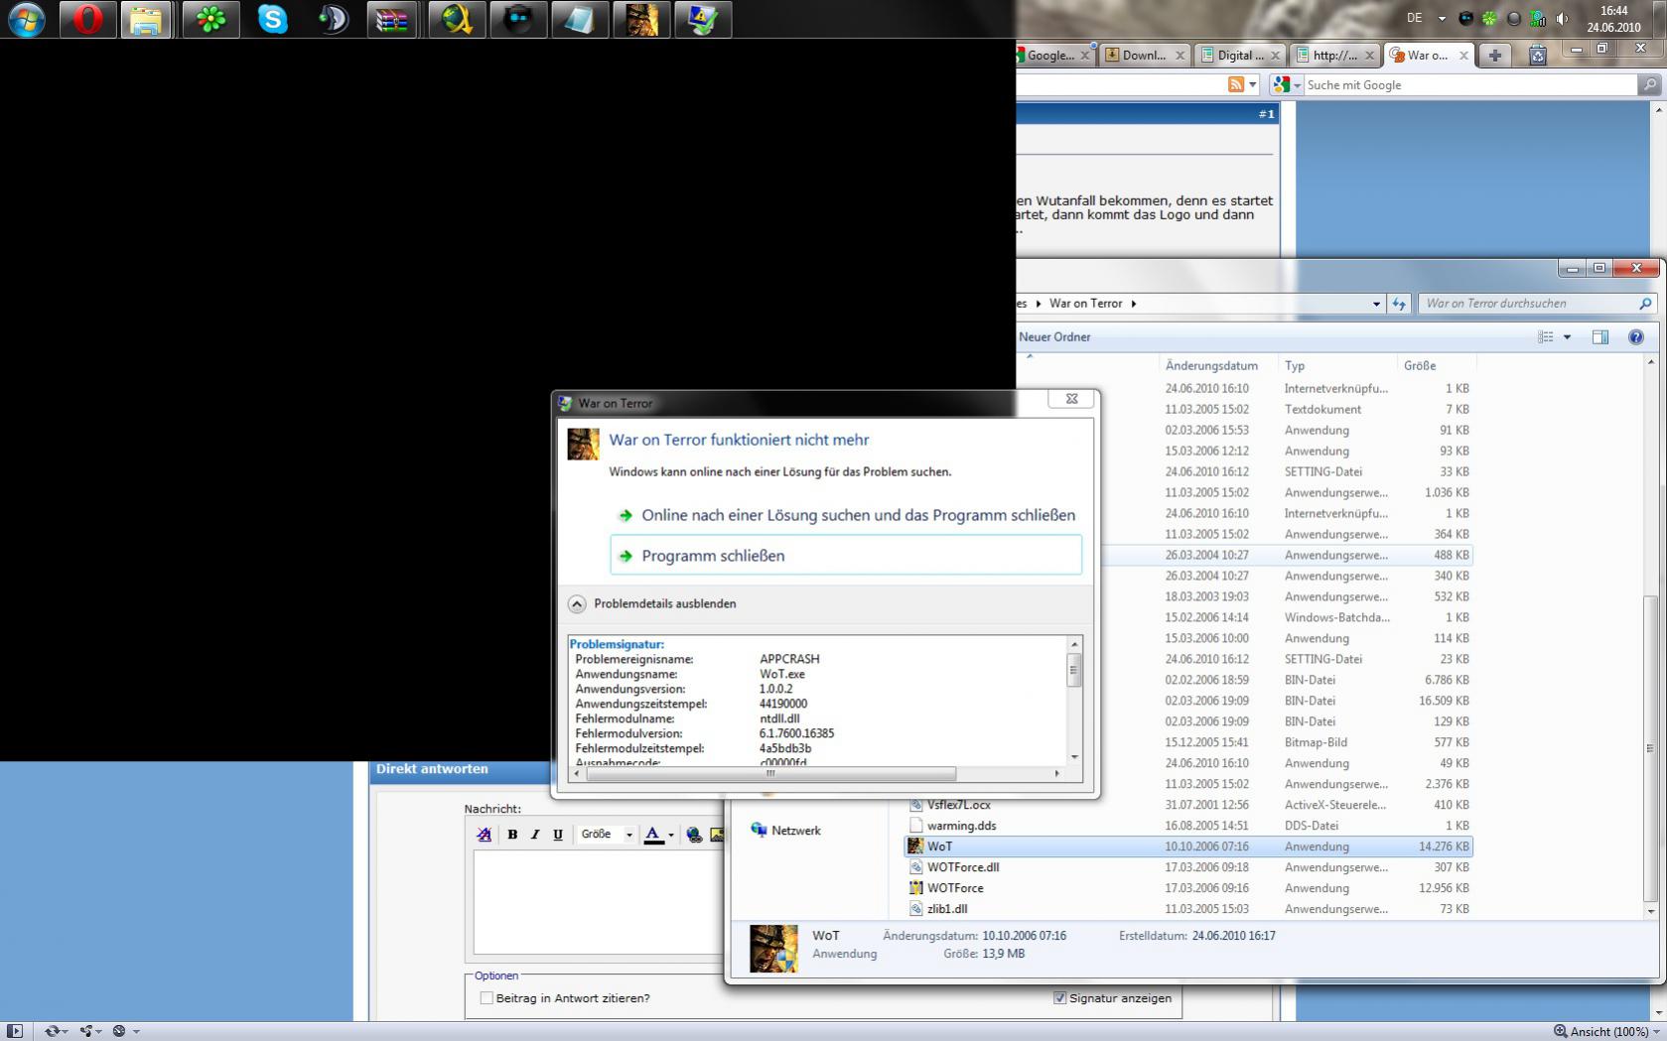The image size is (1667, 1041).
Task: Add a new Opera tab
Action: coord(1494,56)
